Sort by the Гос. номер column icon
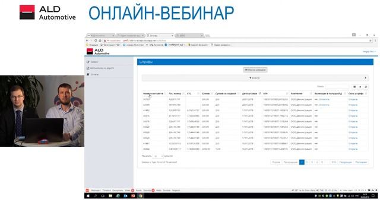The image size is (380, 214). coord(183,93)
